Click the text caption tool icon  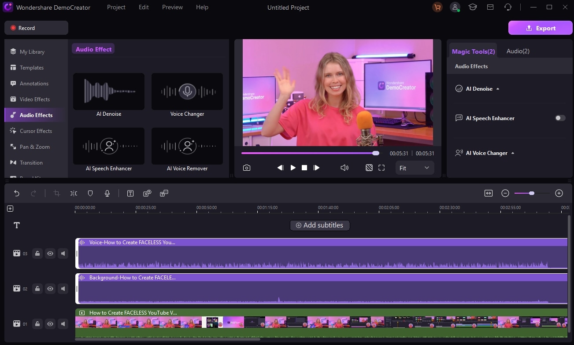pyautogui.click(x=130, y=193)
